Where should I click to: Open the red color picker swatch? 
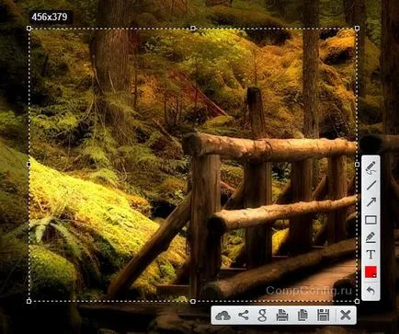[x=370, y=271]
